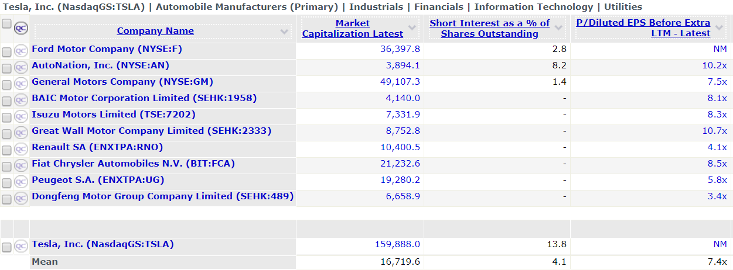Click General Motors market cap 49,107.3

[400, 82]
